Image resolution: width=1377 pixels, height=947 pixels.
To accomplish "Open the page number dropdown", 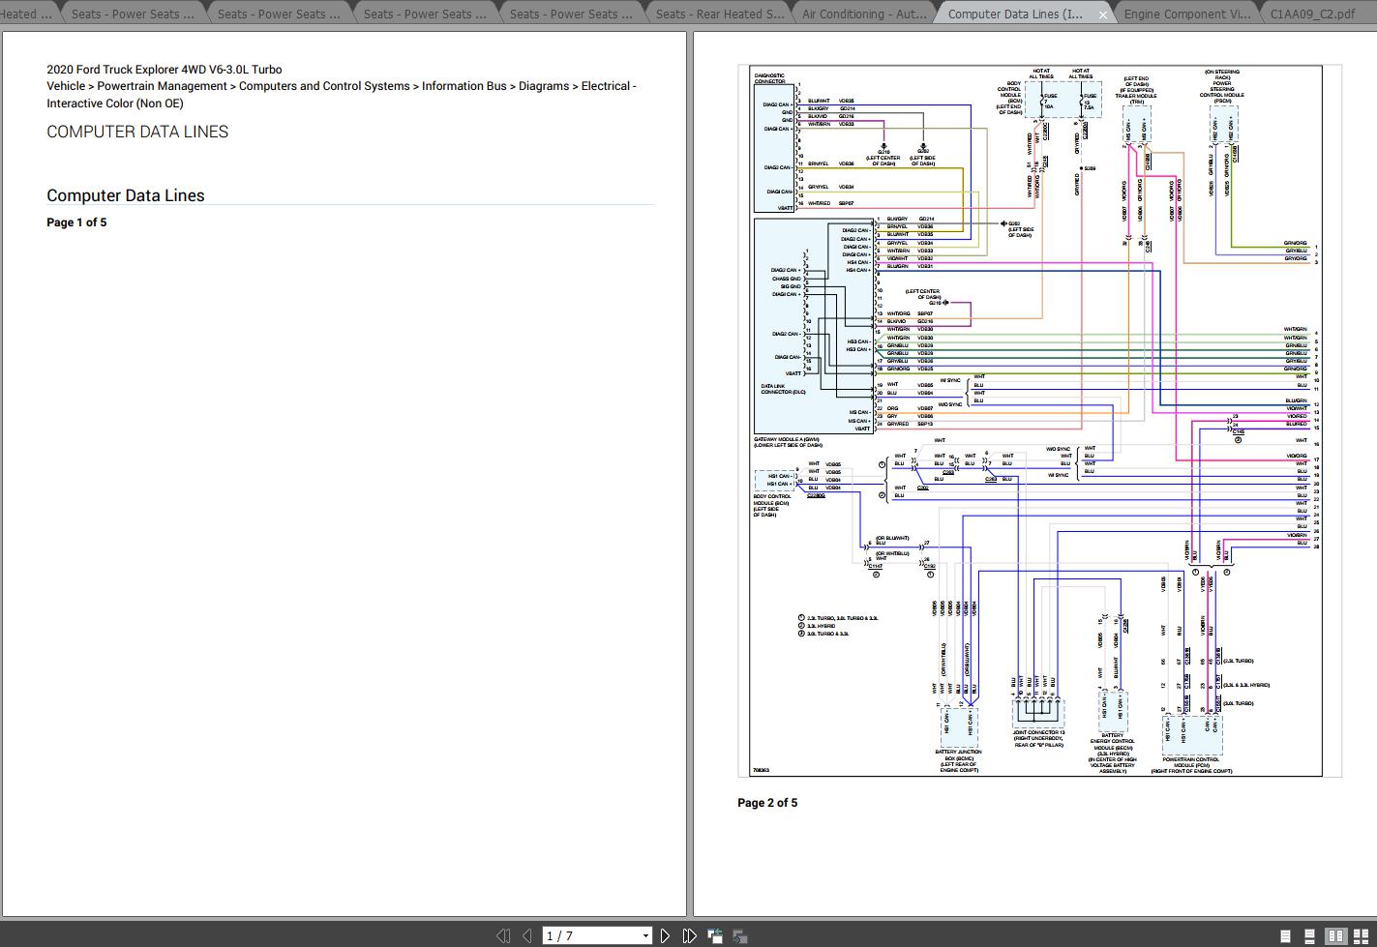I will coord(644,935).
